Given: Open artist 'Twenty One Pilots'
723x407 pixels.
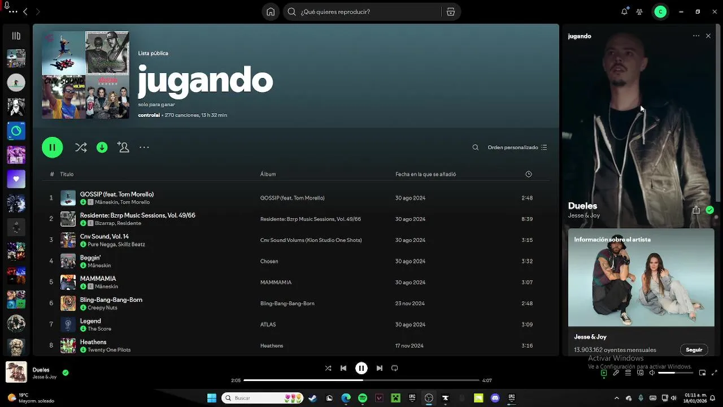Looking at the screenshot, I should click(x=109, y=350).
